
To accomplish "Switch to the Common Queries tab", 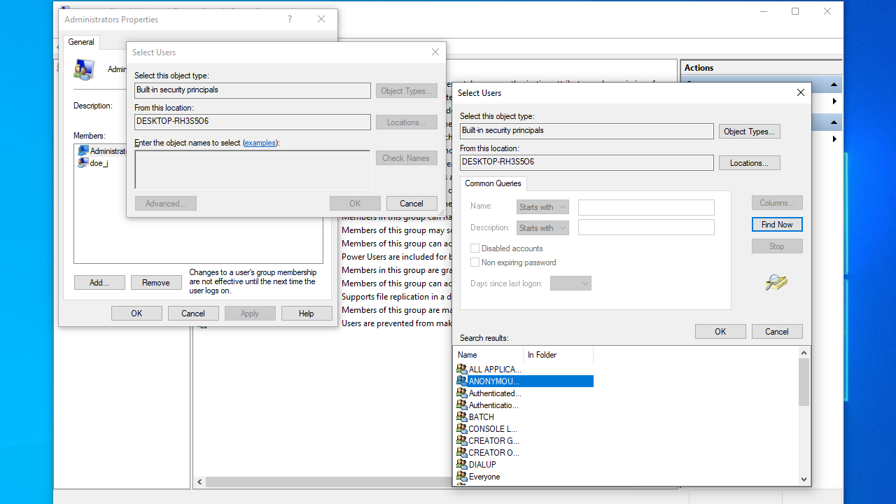I will click(x=493, y=183).
